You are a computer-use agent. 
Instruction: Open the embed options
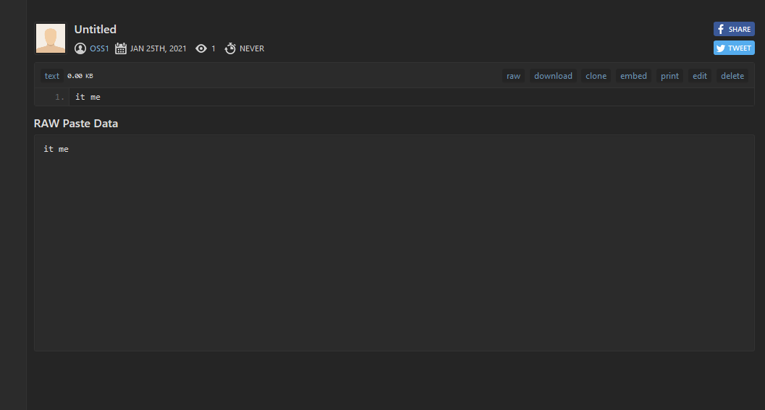[633, 76]
